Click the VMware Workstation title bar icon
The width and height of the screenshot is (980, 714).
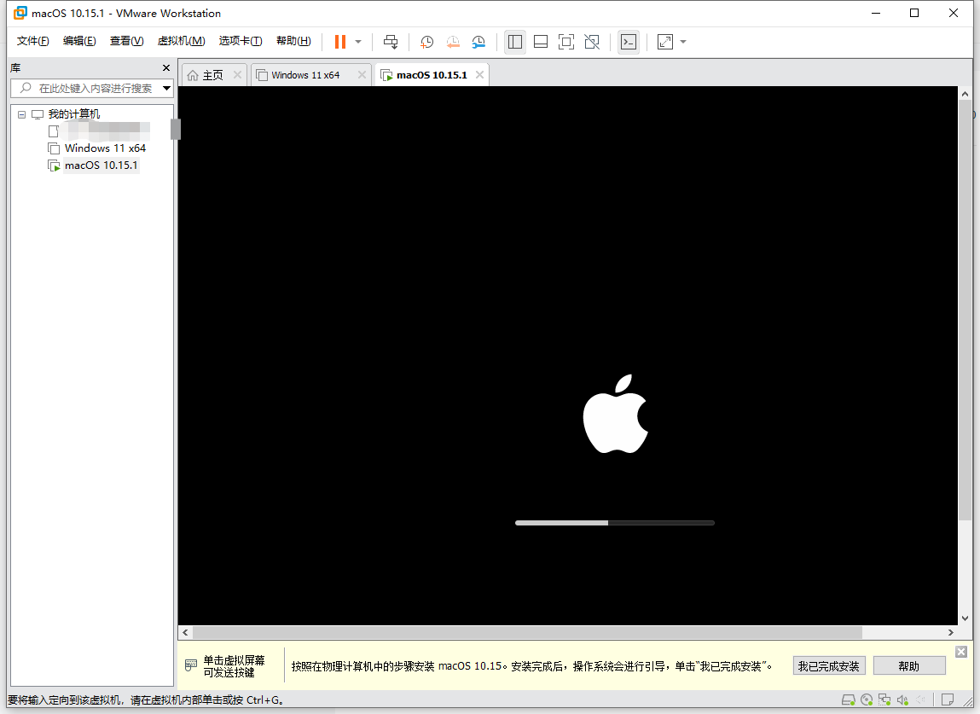(x=20, y=13)
